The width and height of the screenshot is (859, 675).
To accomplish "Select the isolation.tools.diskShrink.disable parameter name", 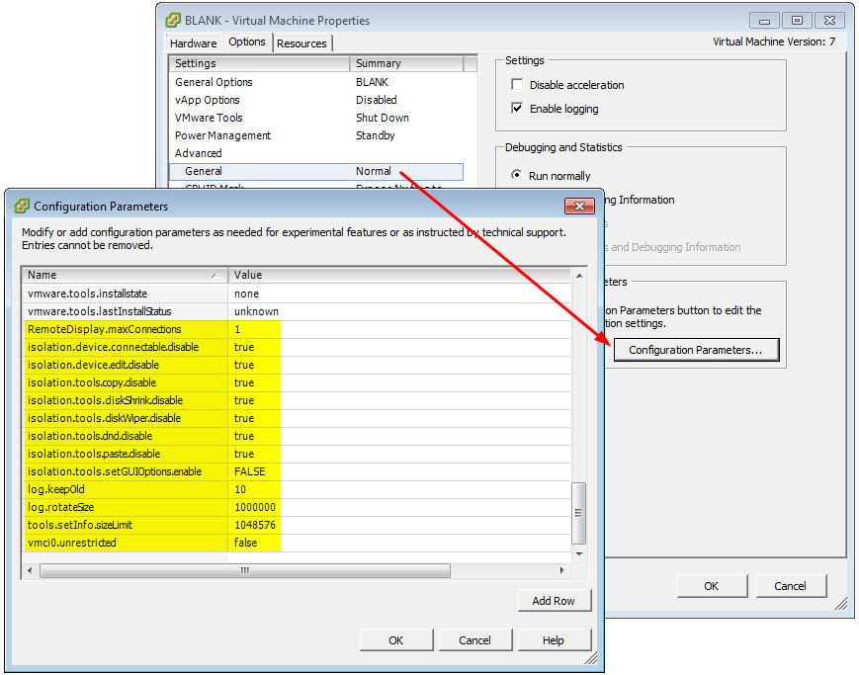I will tap(105, 400).
